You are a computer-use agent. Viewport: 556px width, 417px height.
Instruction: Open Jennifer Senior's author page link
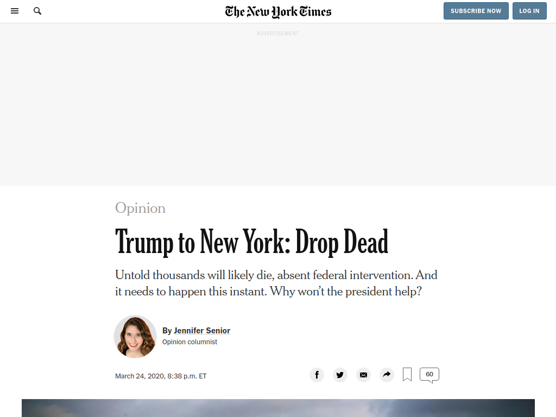pyautogui.click(x=202, y=331)
